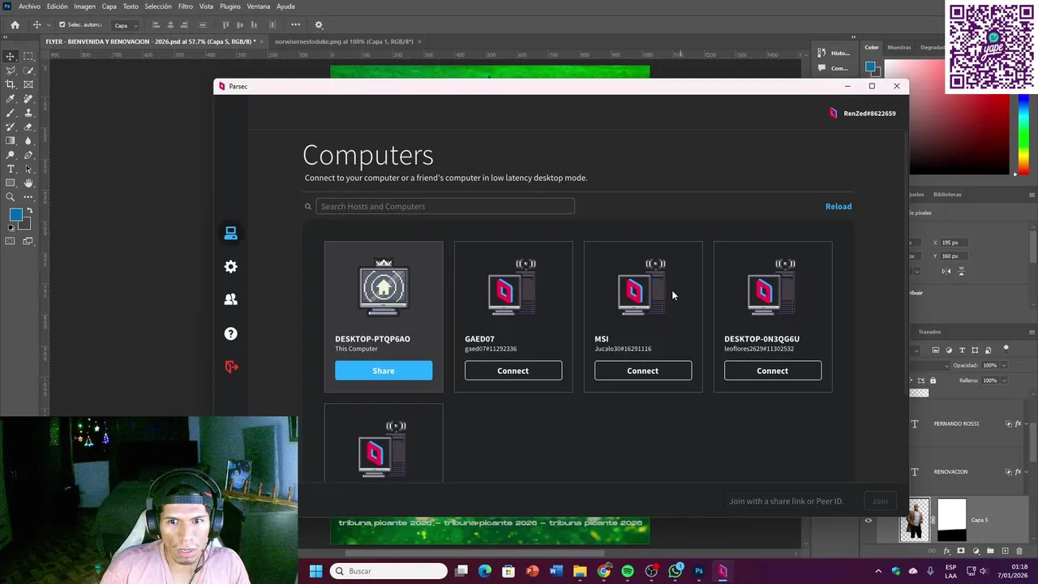Connect to GAED07 computer
This screenshot has width=1038, height=584.
(x=513, y=371)
